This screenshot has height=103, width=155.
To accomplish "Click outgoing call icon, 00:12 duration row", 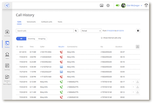I will [x=61, y=92].
